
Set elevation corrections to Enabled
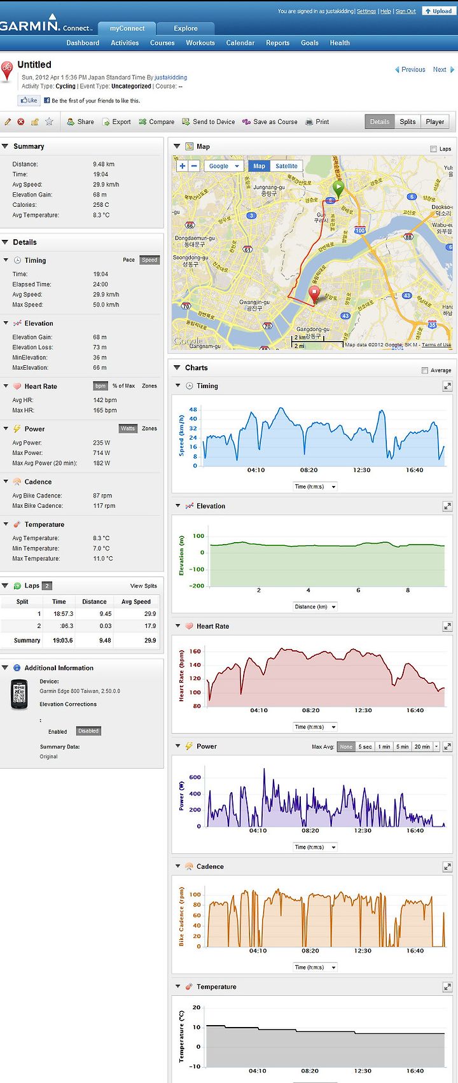click(57, 731)
